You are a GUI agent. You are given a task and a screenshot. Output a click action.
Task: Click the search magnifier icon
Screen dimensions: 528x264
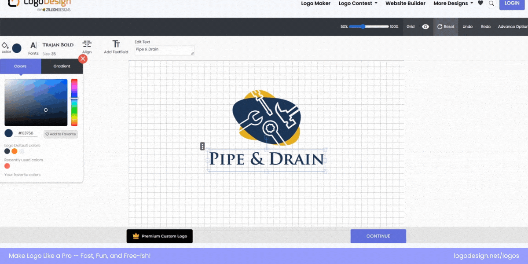(x=491, y=4)
